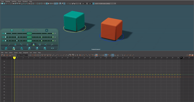Open the viewport panel's Shading menu
The width and height of the screenshot is (194, 102).
click(x=8, y=1)
